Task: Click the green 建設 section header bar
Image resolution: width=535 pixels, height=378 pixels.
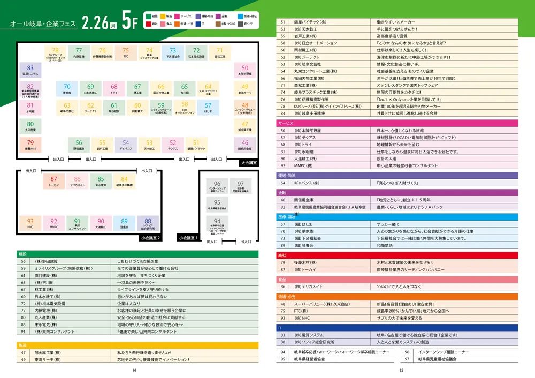Action: click(x=137, y=254)
